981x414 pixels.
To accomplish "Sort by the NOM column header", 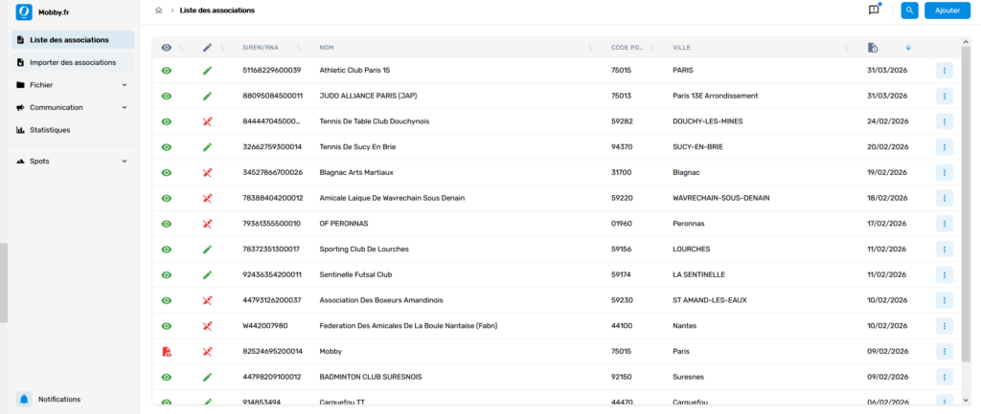I will click(327, 47).
